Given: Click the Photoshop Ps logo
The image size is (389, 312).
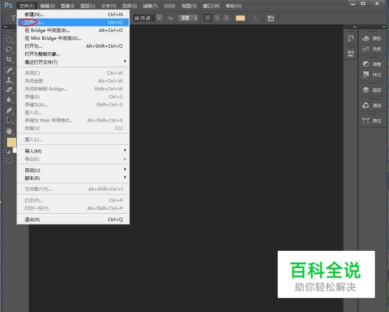Looking at the screenshot, I should pos(8,5).
